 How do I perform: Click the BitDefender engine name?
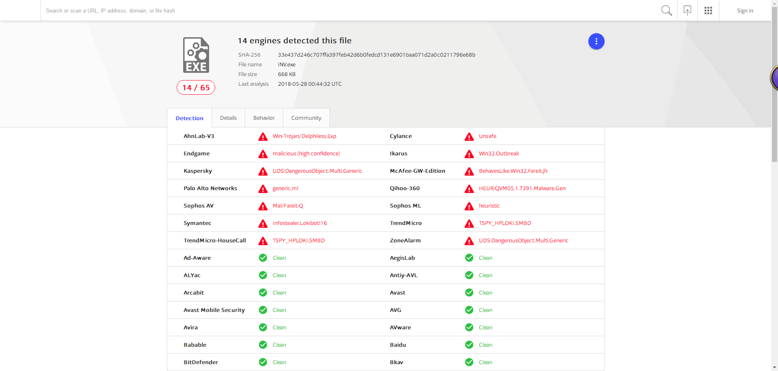(201, 362)
